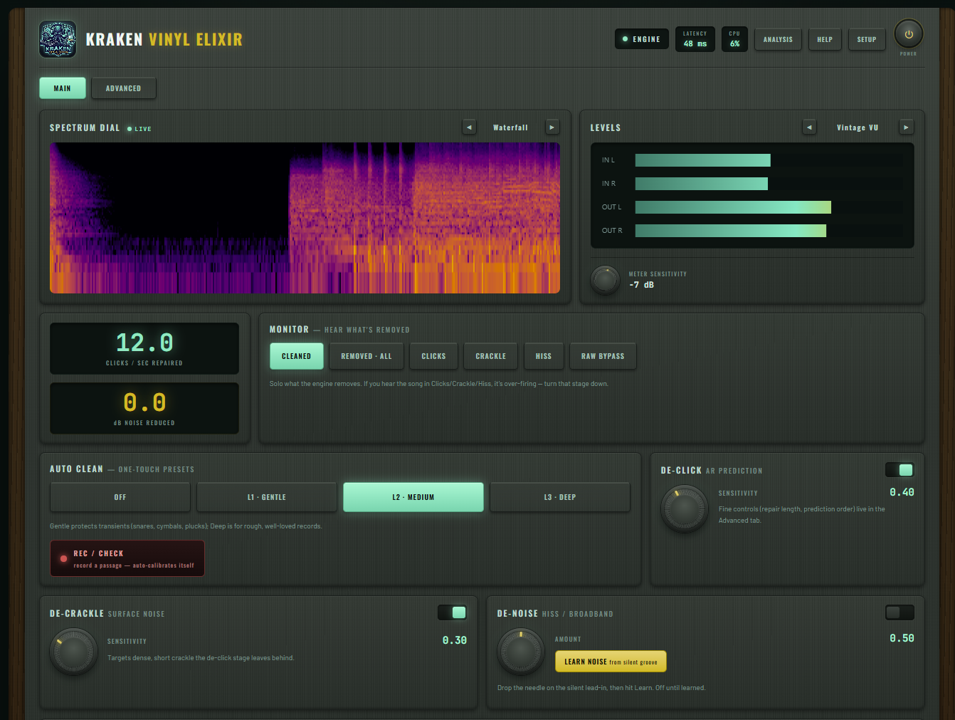955x720 pixels.
Task: Solo removed Hiss in monitor
Action: (x=544, y=356)
